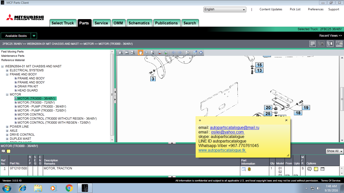Go to the Schematics tab
This screenshot has width=344, height=193.
pyautogui.click(x=139, y=23)
